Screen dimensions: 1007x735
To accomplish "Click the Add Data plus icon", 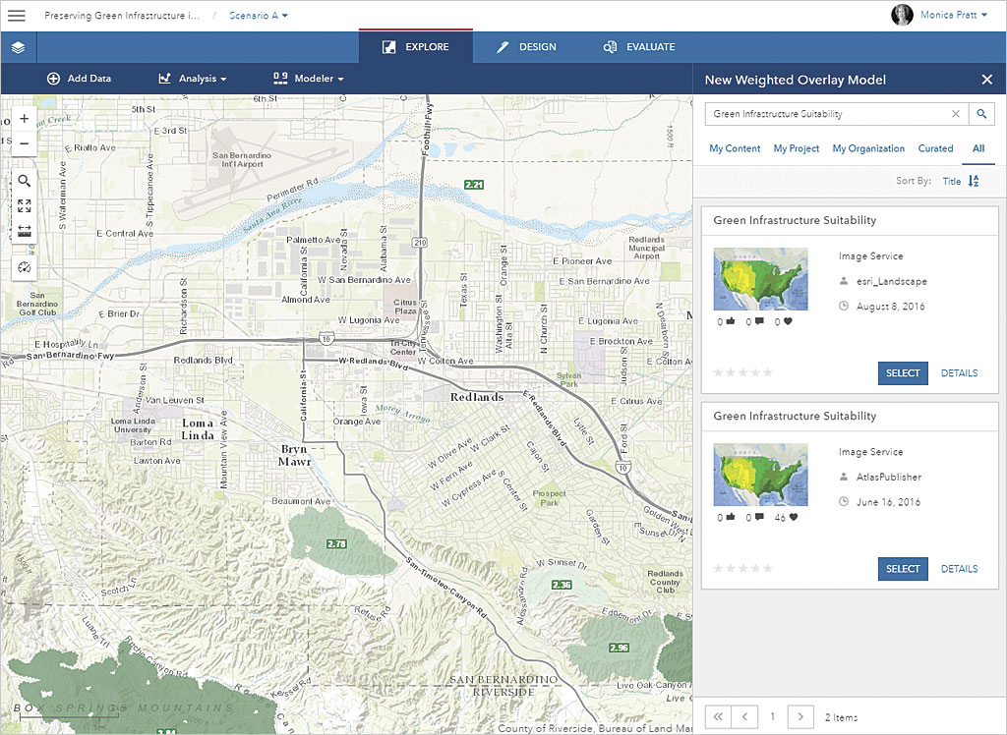I will [x=53, y=79].
